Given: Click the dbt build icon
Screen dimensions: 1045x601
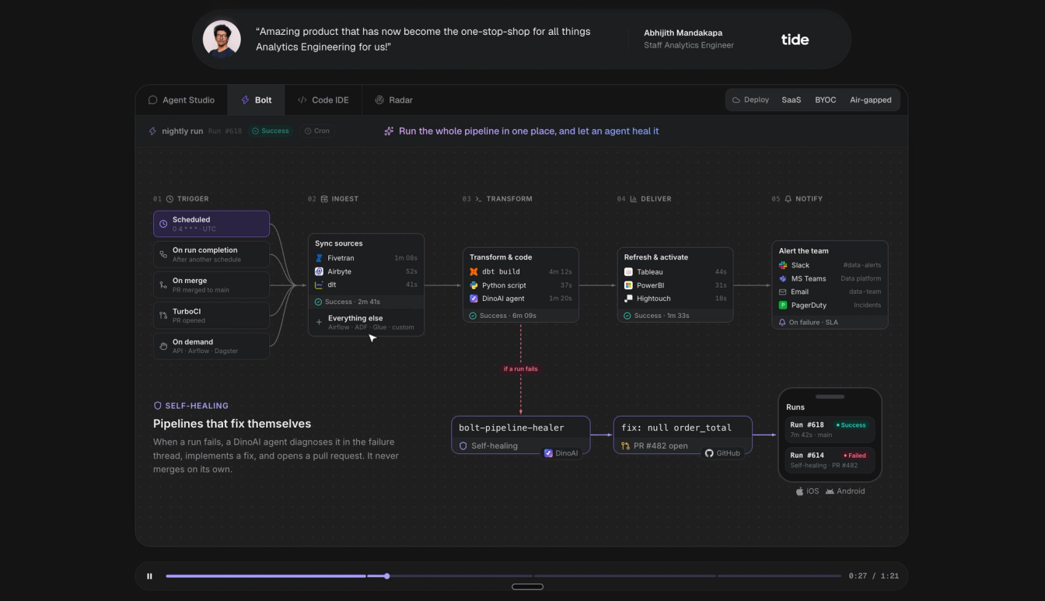Looking at the screenshot, I should [474, 272].
